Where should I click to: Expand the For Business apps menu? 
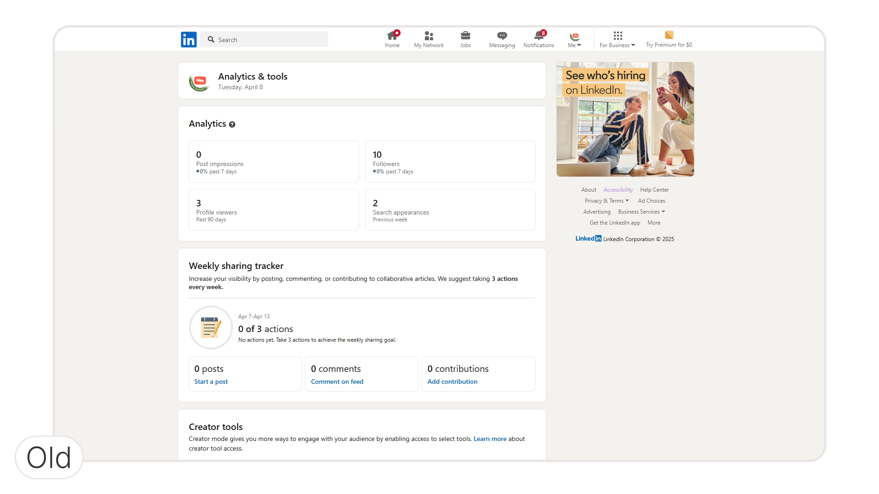(617, 39)
